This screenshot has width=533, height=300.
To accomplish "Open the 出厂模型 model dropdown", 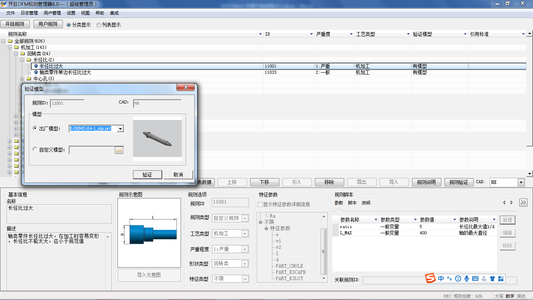I will click(120, 128).
